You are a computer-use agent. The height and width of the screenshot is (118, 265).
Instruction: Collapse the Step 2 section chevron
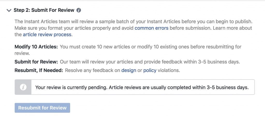click(9, 10)
